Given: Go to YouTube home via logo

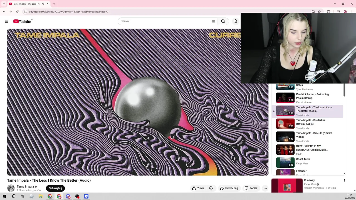Looking at the screenshot, I should point(22,21).
